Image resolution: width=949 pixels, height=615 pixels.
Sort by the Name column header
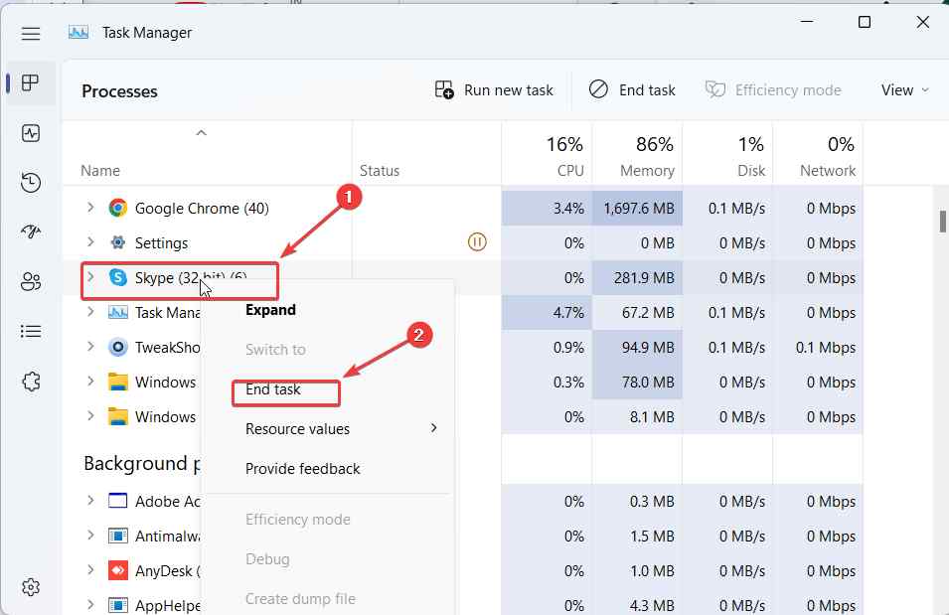100,171
